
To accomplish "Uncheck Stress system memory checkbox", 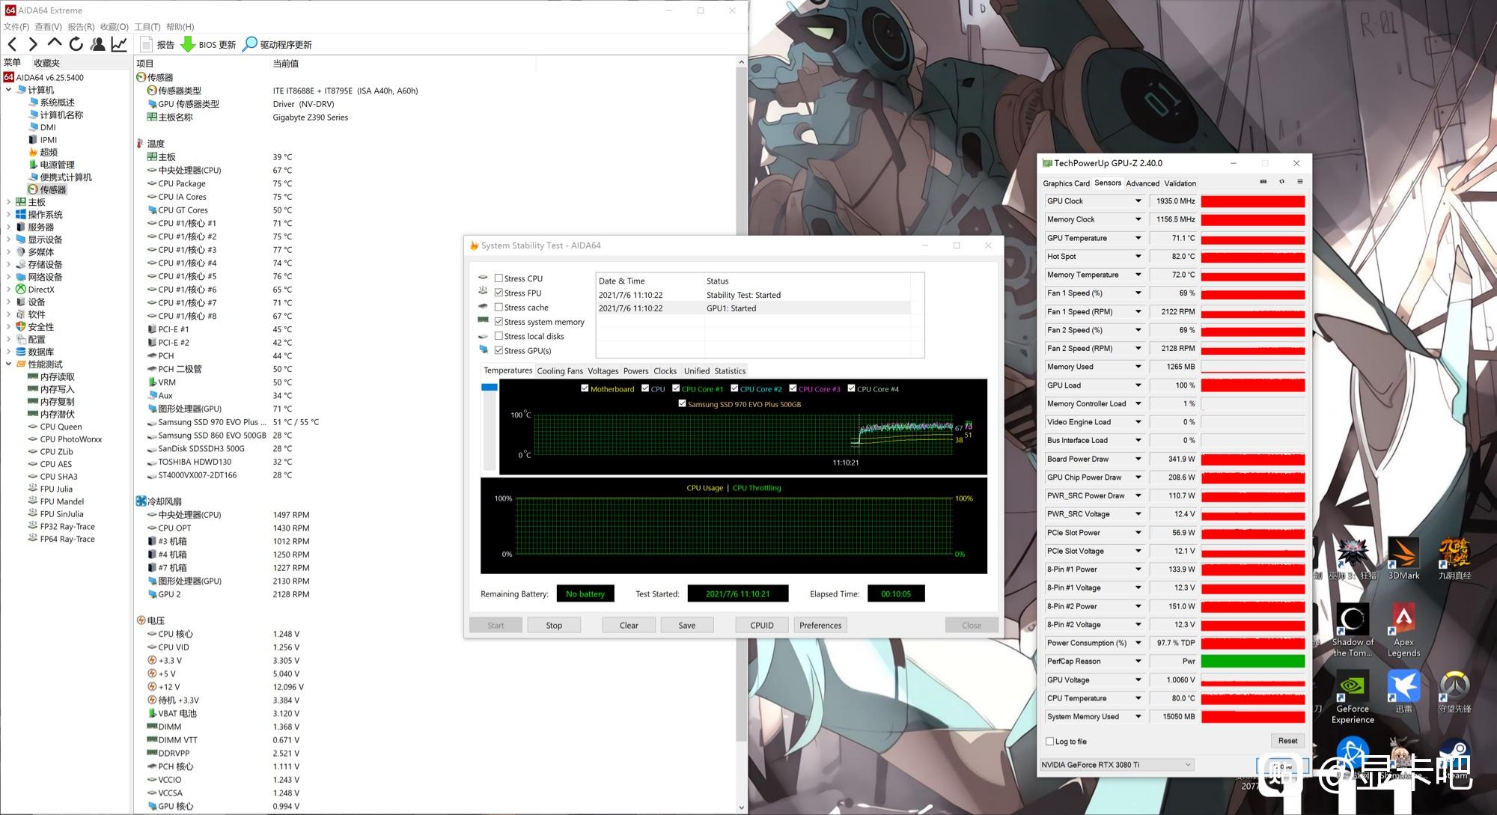I will point(499,322).
